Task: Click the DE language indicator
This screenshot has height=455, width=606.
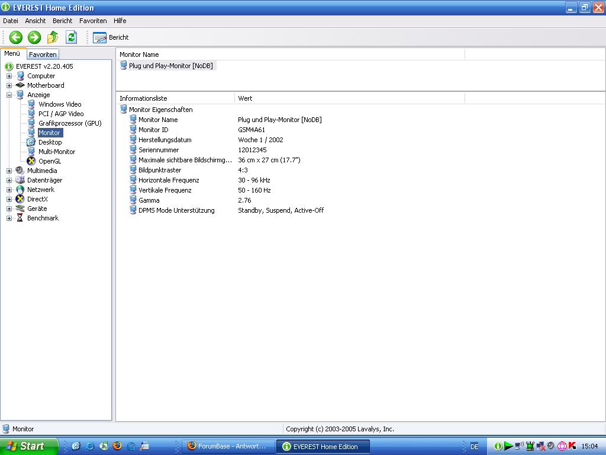Action: (x=475, y=447)
